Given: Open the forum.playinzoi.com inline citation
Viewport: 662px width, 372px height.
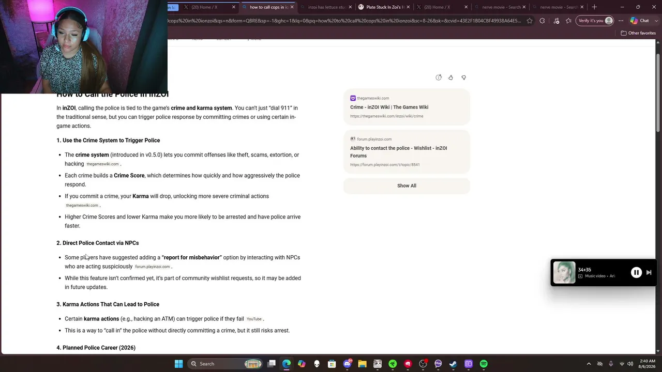Looking at the screenshot, I should [152, 267].
